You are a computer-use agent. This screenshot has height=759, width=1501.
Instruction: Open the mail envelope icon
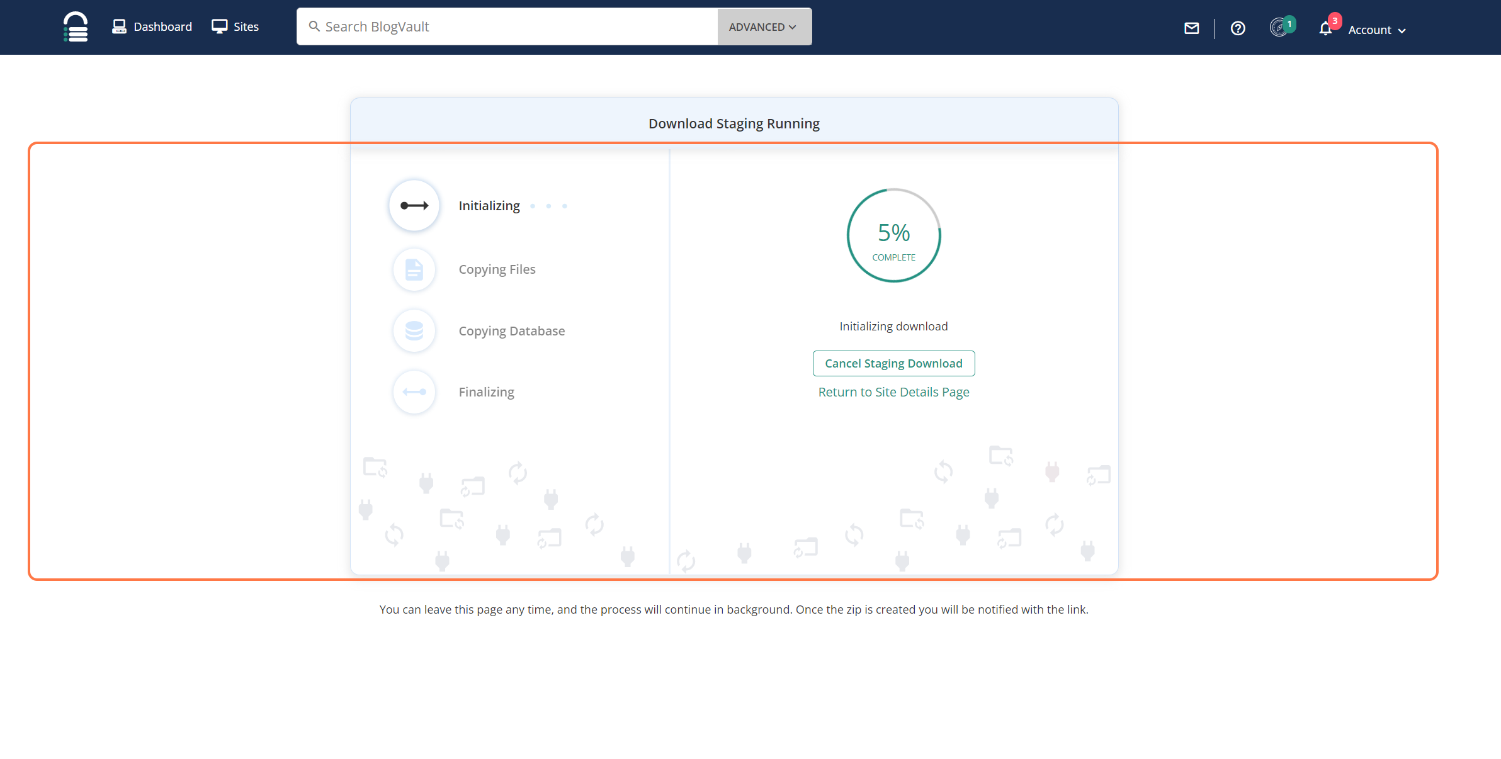[1191, 28]
